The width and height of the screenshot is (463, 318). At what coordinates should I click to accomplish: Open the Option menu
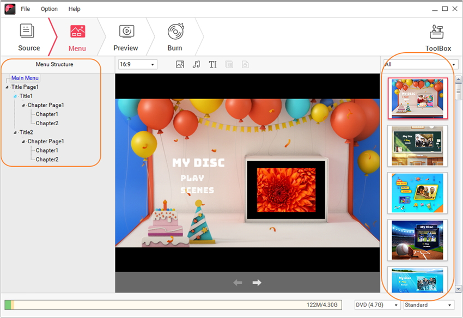tap(49, 9)
